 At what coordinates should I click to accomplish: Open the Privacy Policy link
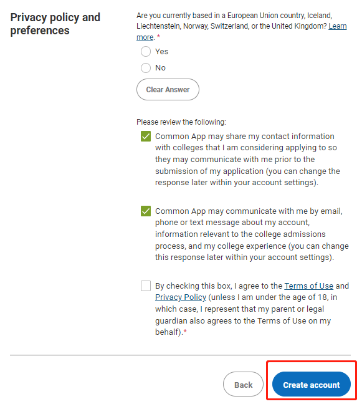(181, 297)
